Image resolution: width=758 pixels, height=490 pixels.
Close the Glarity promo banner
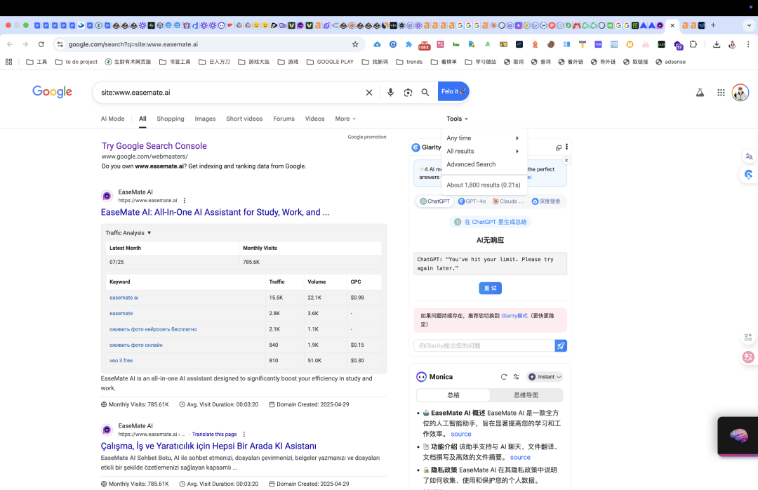(566, 160)
